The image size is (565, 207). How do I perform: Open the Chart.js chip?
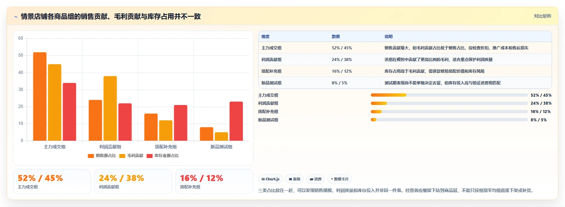click(271, 179)
